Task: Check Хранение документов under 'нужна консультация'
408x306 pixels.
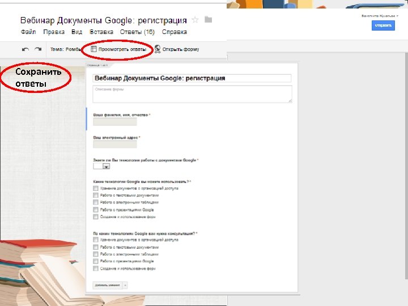Action: (x=96, y=240)
